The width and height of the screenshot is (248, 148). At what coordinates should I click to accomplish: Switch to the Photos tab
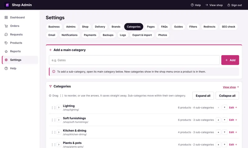(162, 35)
